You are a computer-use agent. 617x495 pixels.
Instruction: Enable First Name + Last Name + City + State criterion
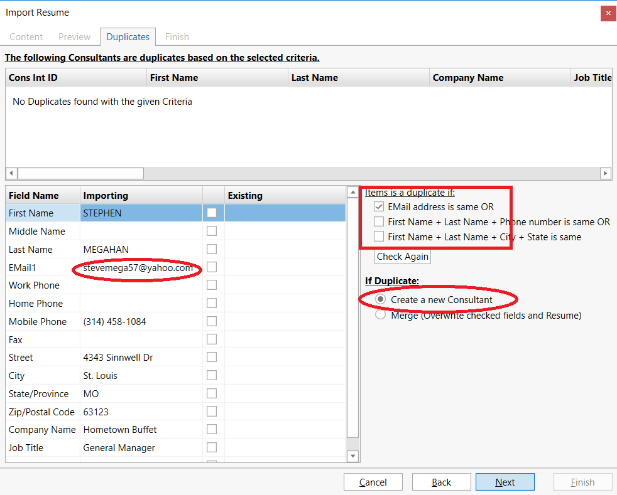click(379, 237)
